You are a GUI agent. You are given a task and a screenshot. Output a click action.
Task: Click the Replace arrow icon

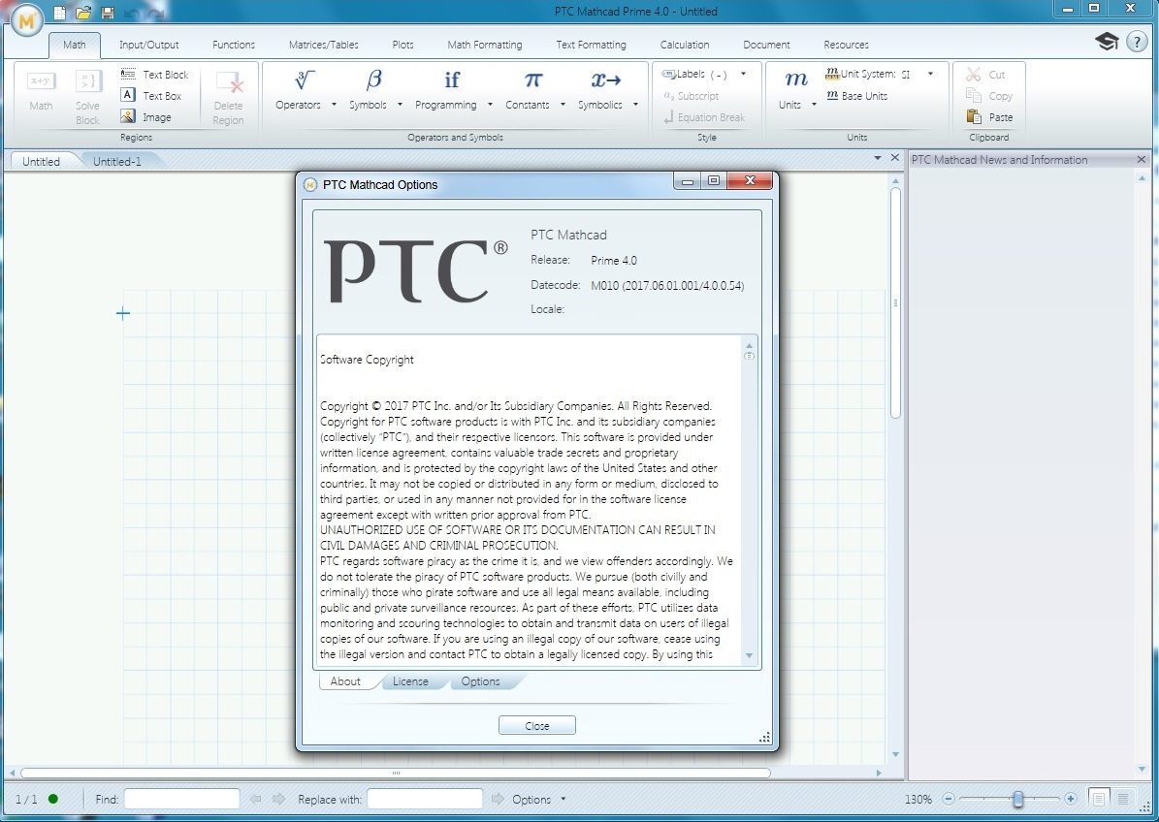[x=498, y=799]
